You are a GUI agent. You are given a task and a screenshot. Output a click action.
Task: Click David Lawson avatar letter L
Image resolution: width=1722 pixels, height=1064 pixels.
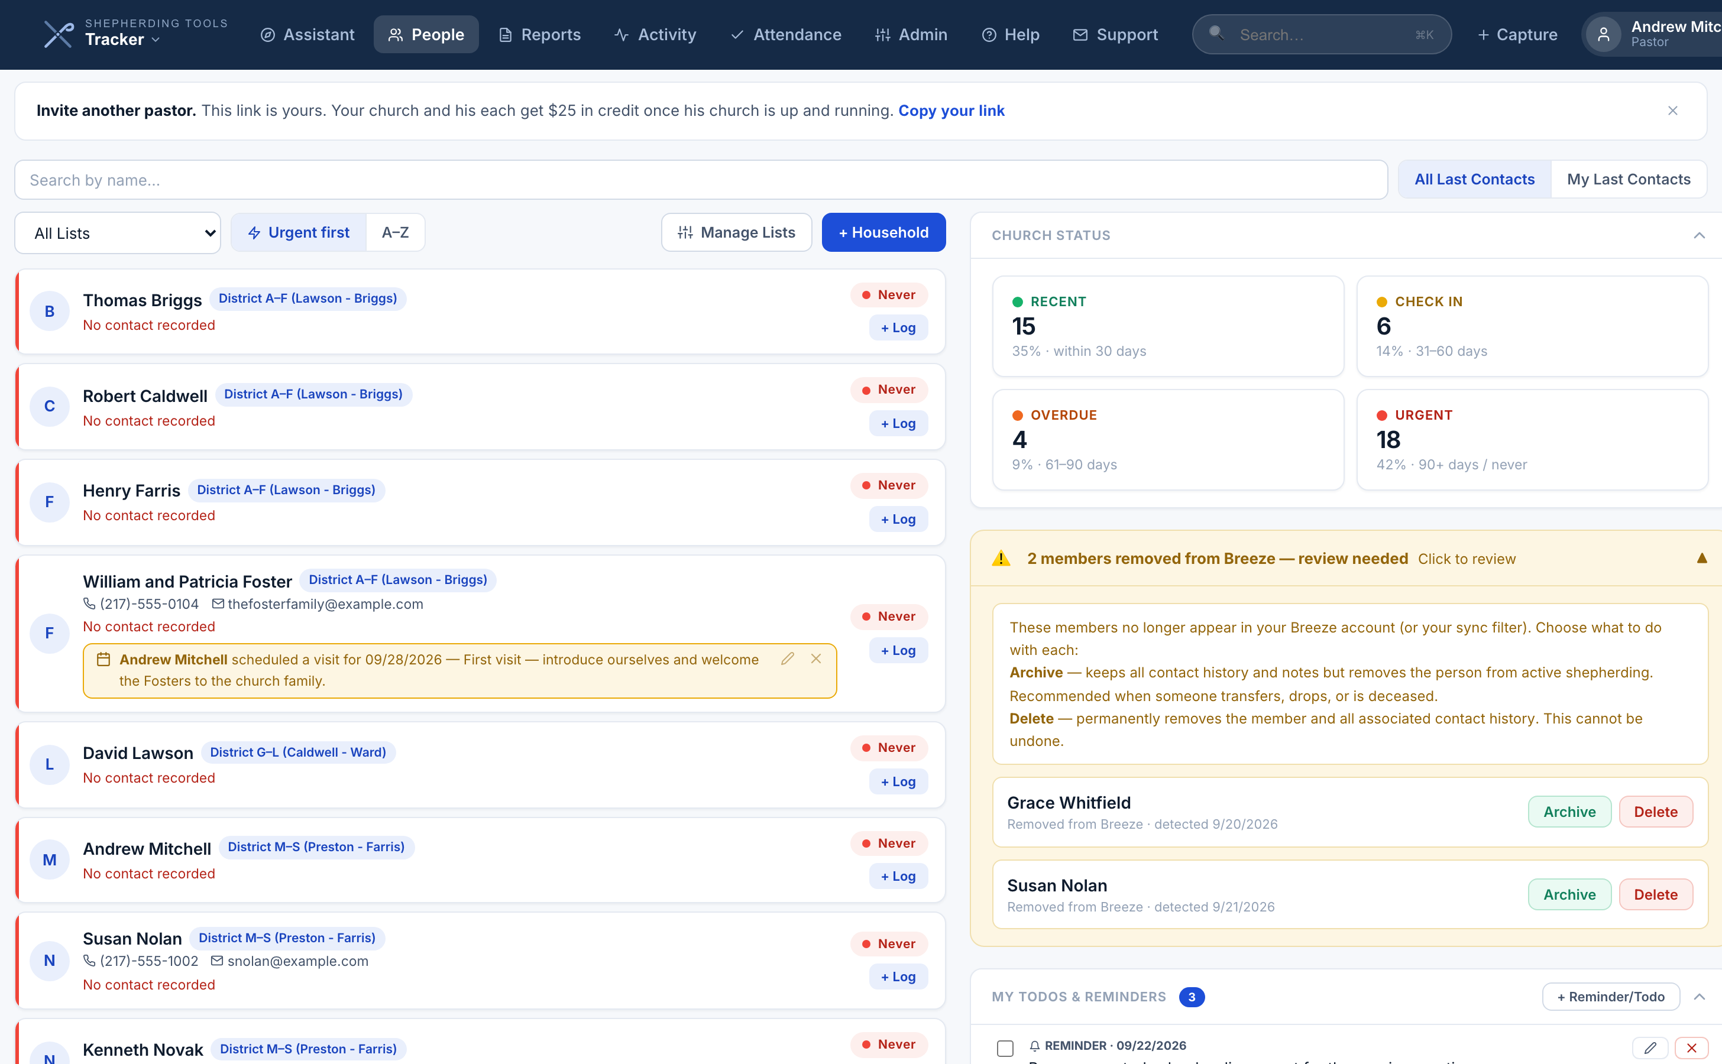pos(49,764)
